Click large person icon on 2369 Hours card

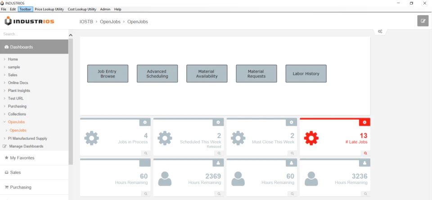(165, 178)
